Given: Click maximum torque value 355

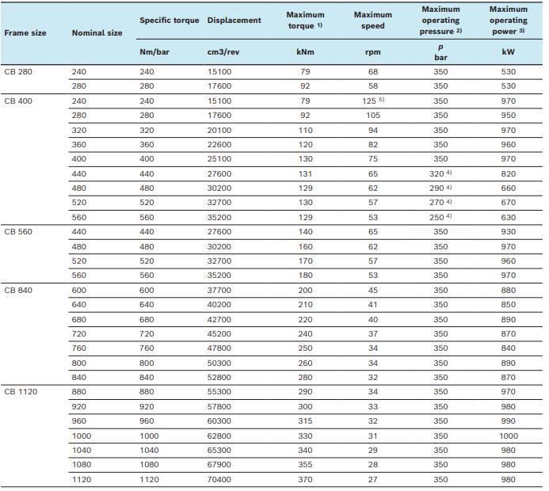Looking at the screenshot, I should pos(305,464).
